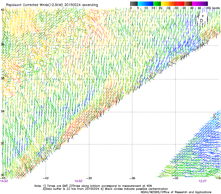Screen dimensions: 221x194
Task: Click the longitude label '-45'
Action: coord(3,178)
